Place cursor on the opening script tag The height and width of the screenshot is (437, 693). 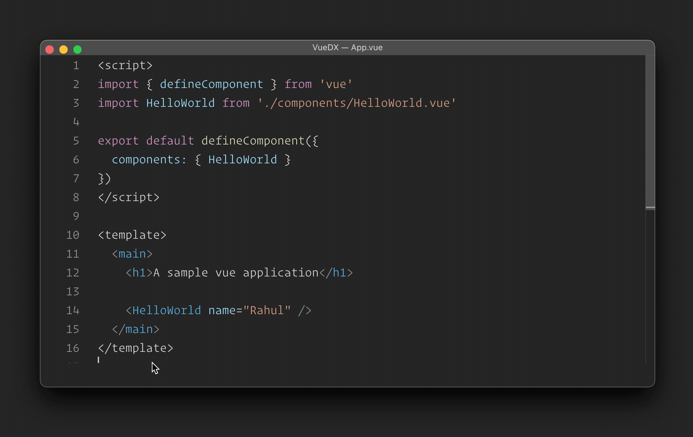(125, 65)
